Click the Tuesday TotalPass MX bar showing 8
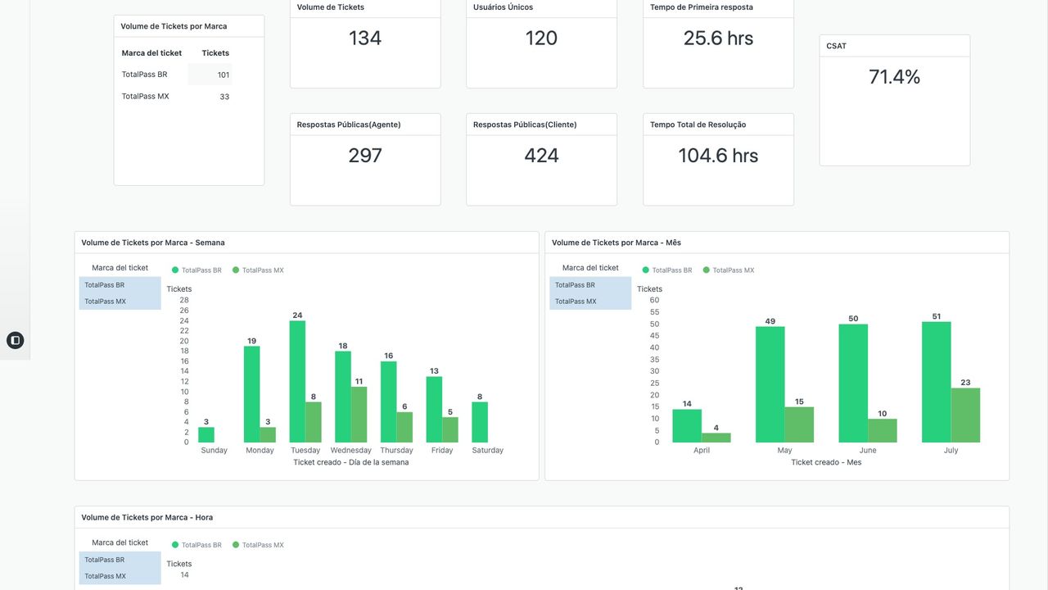 [x=314, y=422]
